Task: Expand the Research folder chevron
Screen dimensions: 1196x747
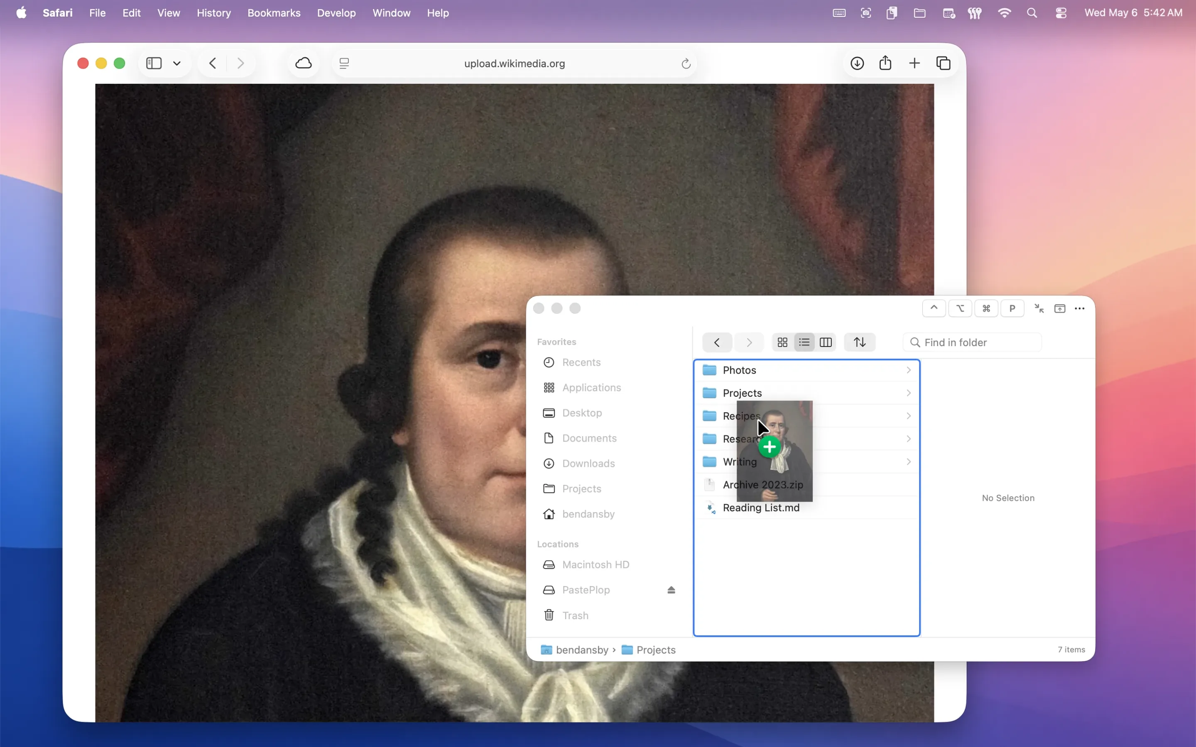Action: tap(908, 439)
